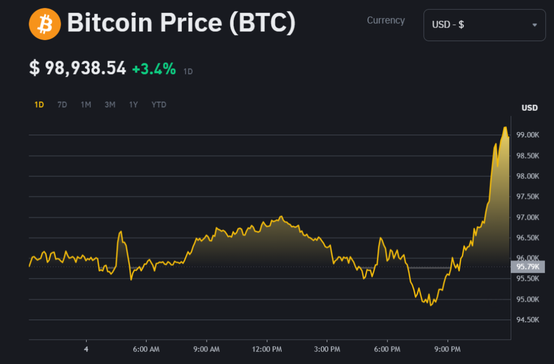
Task: Select the 1D timeframe
Action: [x=39, y=104]
